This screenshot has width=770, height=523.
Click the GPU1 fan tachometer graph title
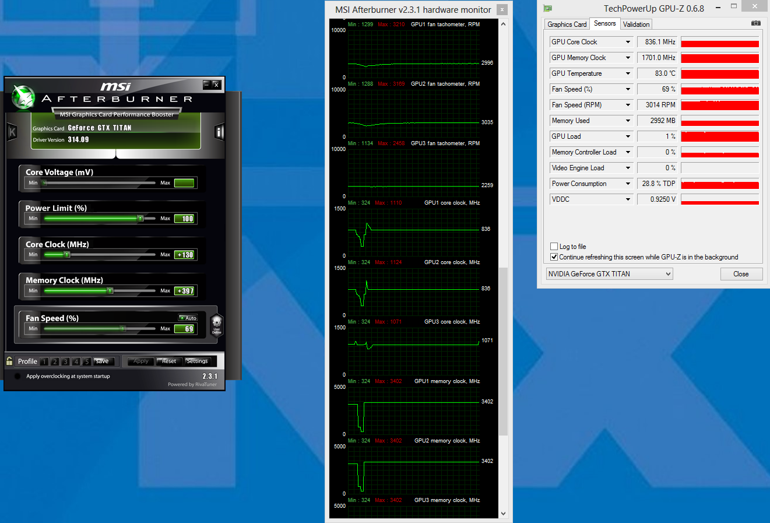click(445, 24)
